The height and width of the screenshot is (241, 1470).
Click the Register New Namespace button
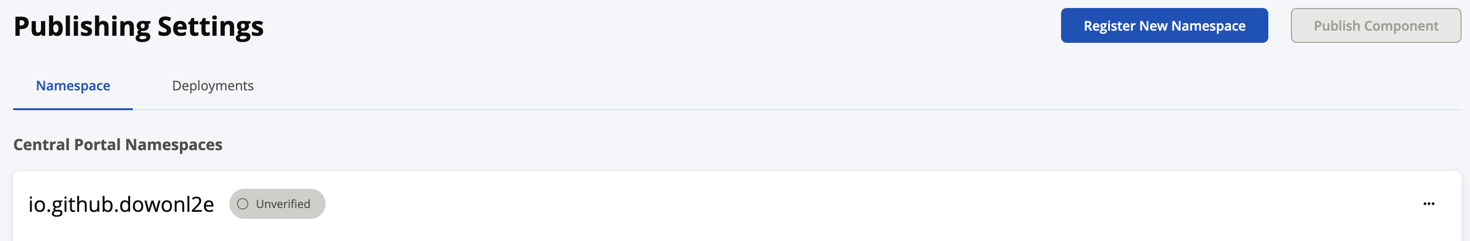click(x=1164, y=25)
